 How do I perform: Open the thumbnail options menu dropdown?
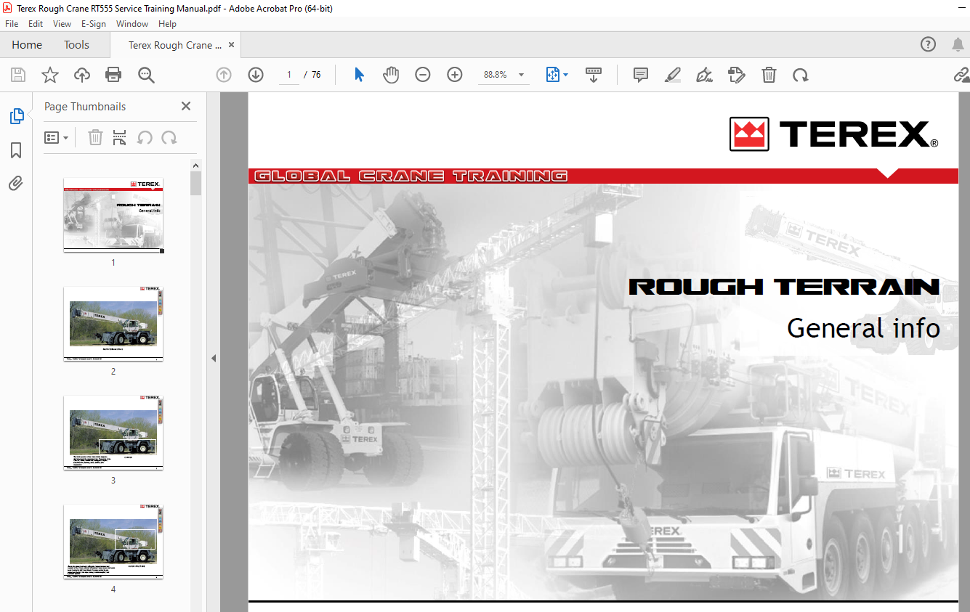56,137
